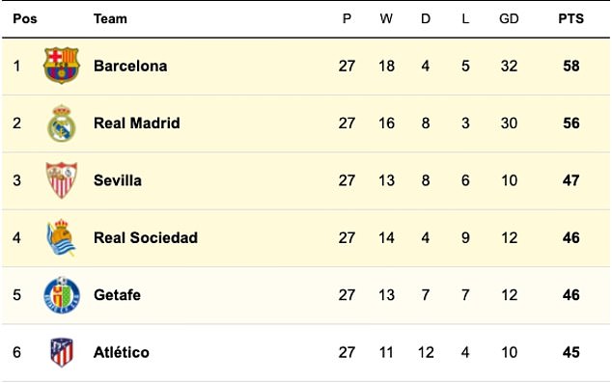Click the Real Sociedad club crest
This screenshot has height=383, width=612.
click(x=61, y=237)
